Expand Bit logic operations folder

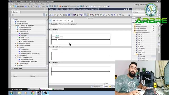pyautogui.click(x=133, y=26)
